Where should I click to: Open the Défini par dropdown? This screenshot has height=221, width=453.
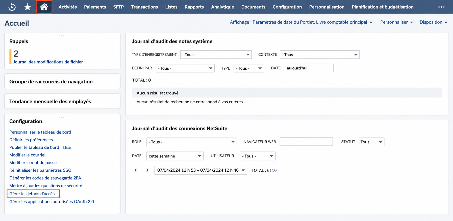pos(185,68)
